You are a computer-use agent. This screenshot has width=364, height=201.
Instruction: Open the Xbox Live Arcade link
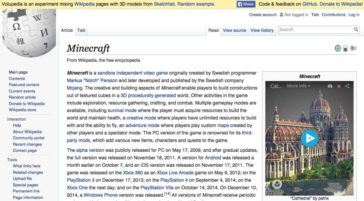click(x=175, y=173)
